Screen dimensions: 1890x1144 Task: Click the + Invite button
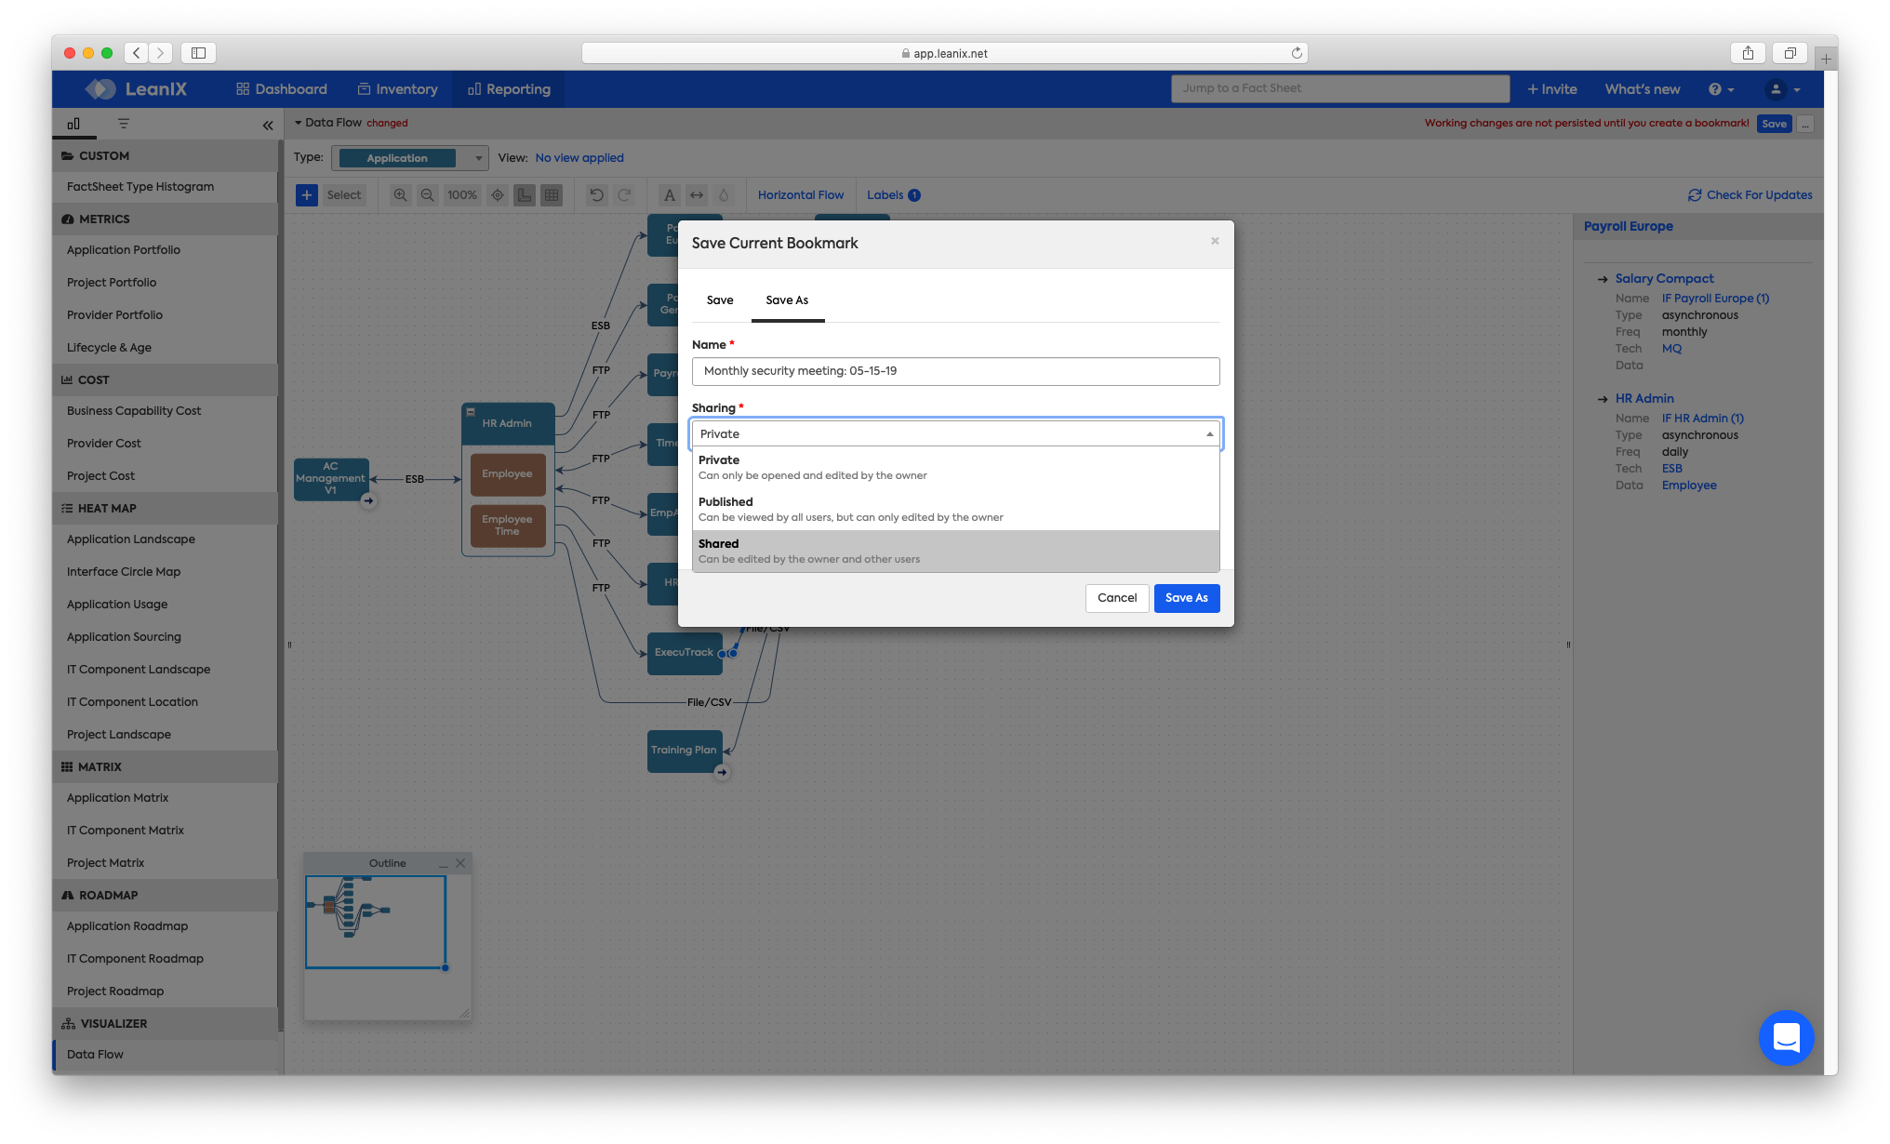(1551, 89)
